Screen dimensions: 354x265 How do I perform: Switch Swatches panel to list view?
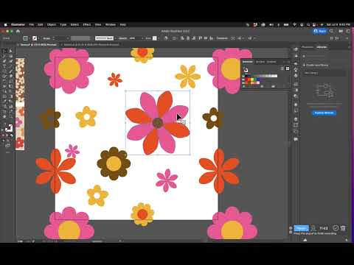[x=282, y=68]
